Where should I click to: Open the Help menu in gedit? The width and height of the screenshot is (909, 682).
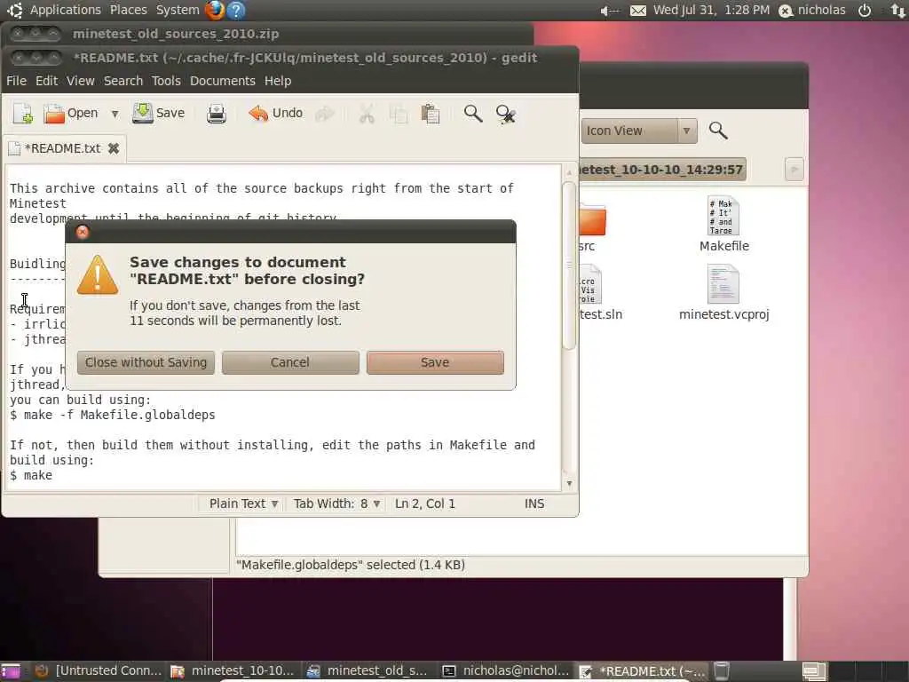[x=278, y=81]
